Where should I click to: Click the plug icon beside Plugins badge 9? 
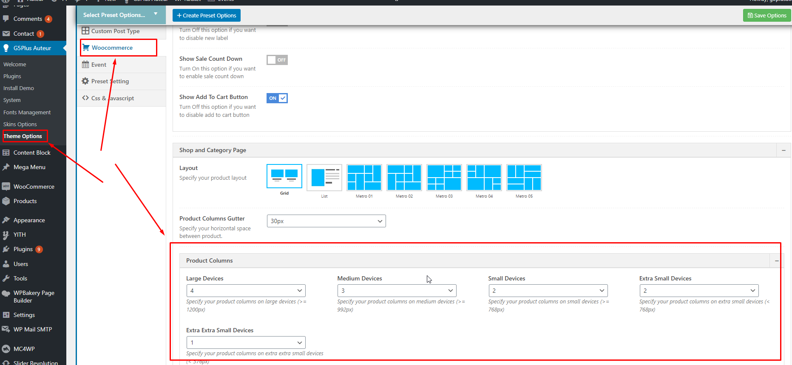6,249
